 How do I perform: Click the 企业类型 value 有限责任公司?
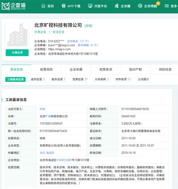pos(60,146)
